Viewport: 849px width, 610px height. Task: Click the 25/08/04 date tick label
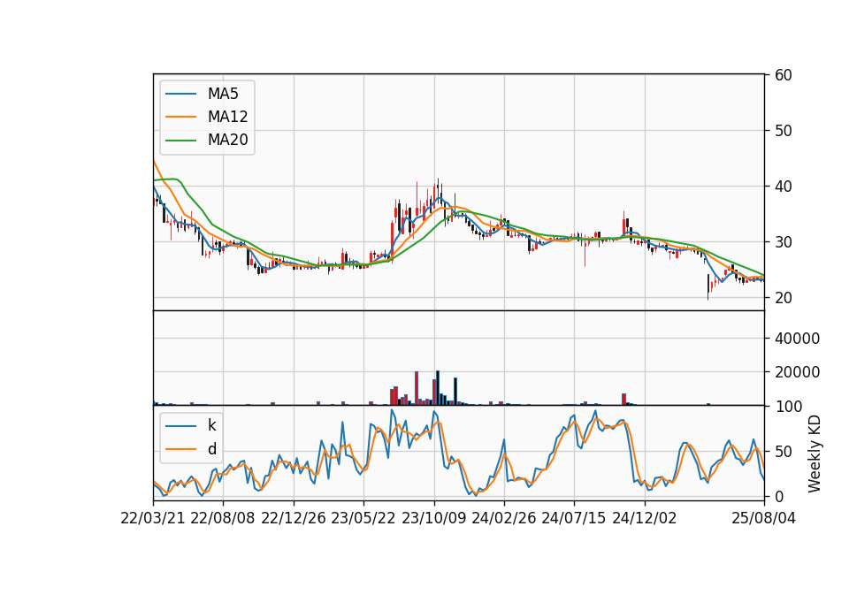(x=763, y=518)
